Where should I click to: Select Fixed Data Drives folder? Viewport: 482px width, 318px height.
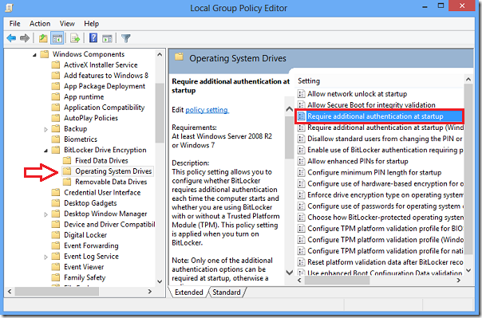[101, 160]
